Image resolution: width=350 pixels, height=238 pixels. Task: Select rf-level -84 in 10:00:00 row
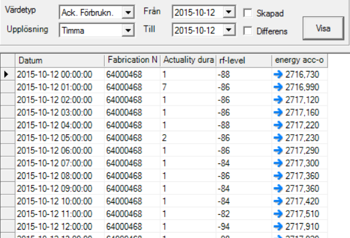(x=244, y=201)
